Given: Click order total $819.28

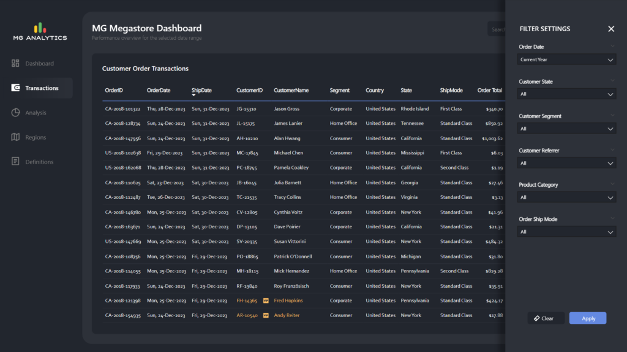Looking at the screenshot, I should point(494,271).
